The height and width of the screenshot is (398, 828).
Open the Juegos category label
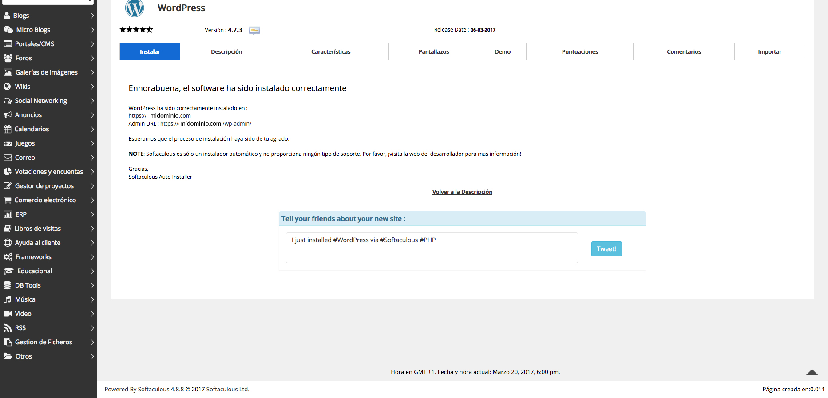[x=25, y=143]
